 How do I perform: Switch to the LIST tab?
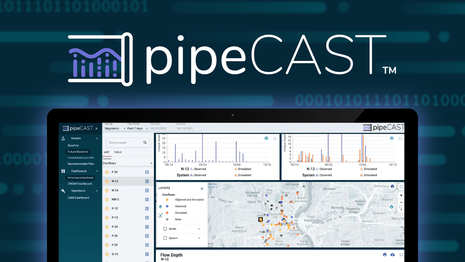tap(107, 152)
